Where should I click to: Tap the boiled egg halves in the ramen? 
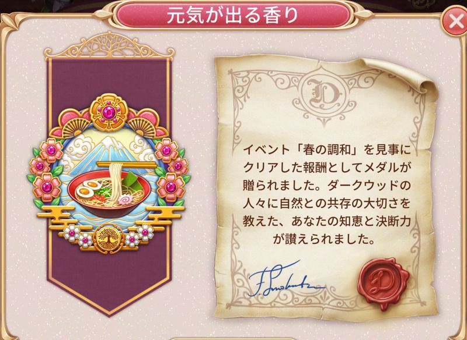pyautogui.click(x=88, y=189)
